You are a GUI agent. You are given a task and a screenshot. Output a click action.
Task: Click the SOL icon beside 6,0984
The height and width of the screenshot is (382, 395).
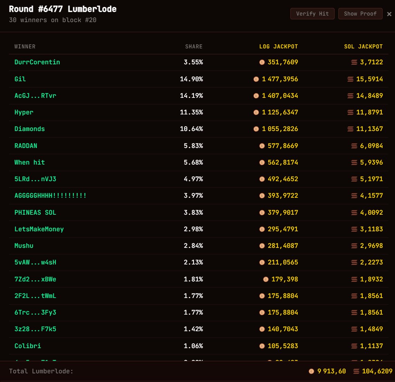tap(354, 146)
